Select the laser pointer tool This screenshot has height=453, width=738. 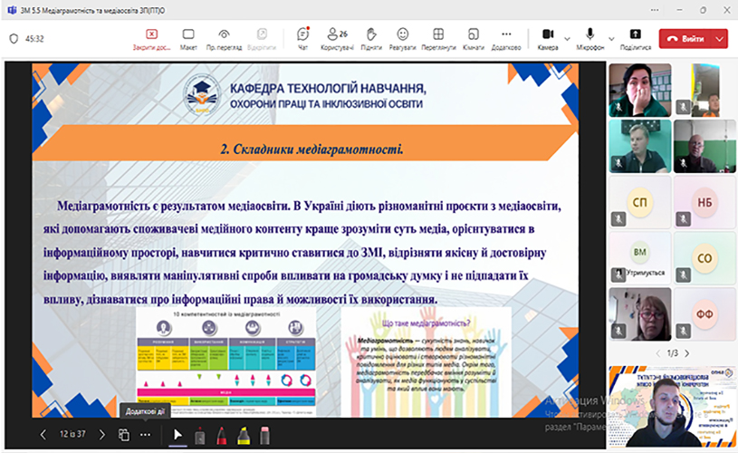[x=199, y=435]
